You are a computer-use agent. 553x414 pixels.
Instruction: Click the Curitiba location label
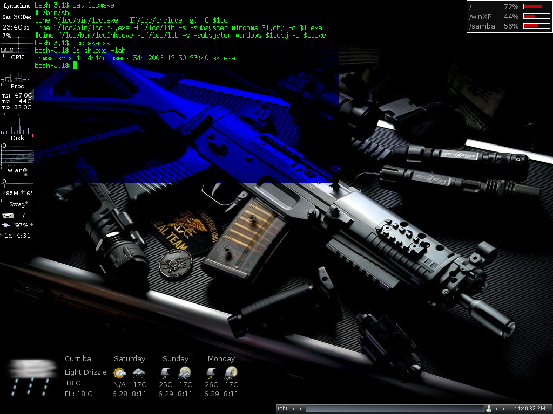tap(78, 358)
